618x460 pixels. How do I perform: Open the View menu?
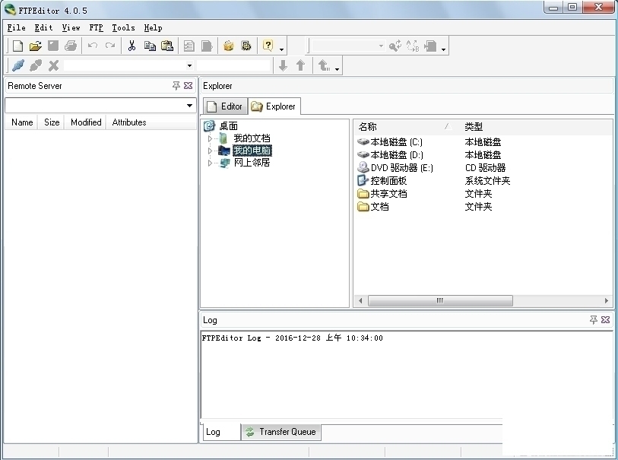tap(71, 27)
